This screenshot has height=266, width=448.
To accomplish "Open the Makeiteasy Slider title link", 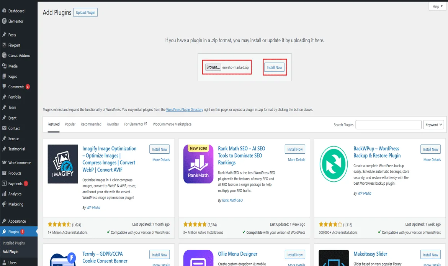I will tap(370, 254).
